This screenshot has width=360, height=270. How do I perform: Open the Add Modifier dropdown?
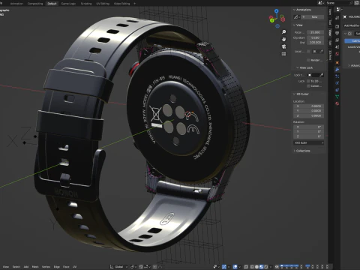tap(352, 25)
